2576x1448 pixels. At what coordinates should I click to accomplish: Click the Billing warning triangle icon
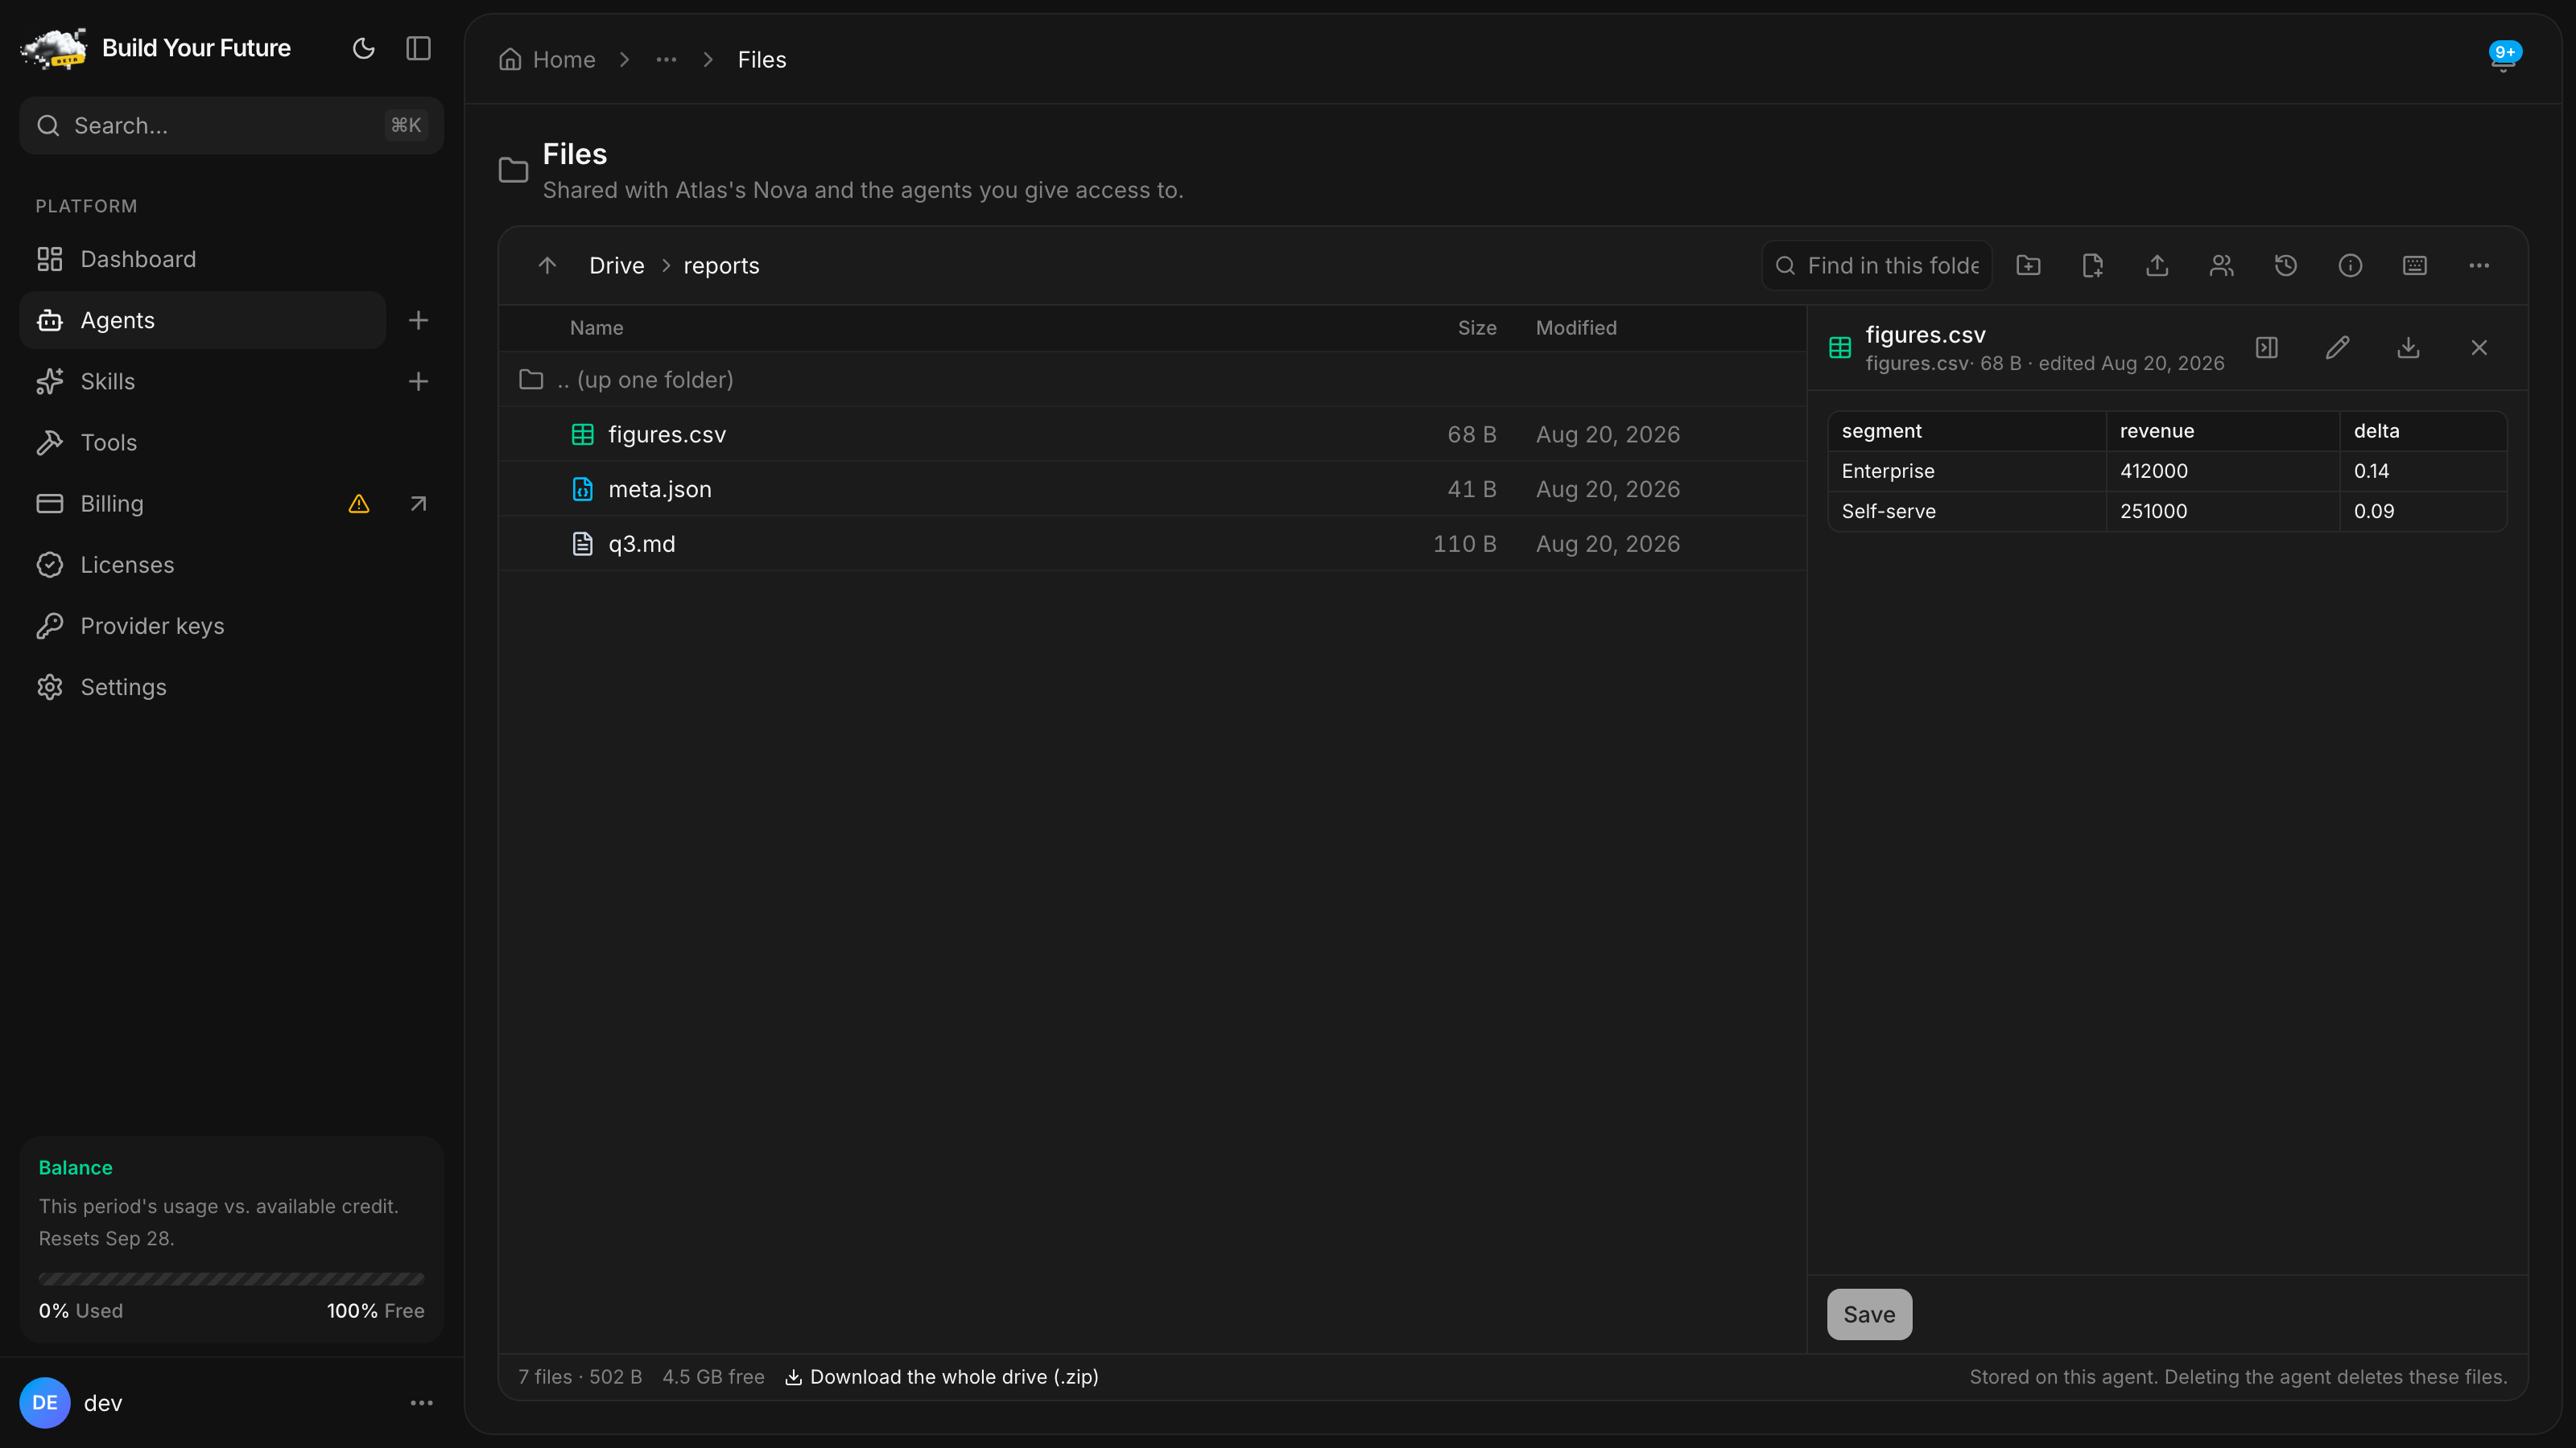[359, 504]
